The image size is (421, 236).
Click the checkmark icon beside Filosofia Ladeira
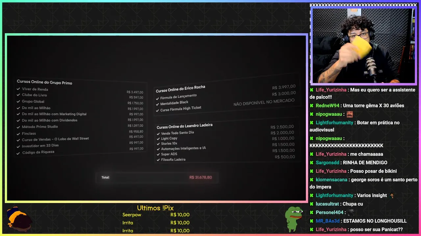coord(158,160)
